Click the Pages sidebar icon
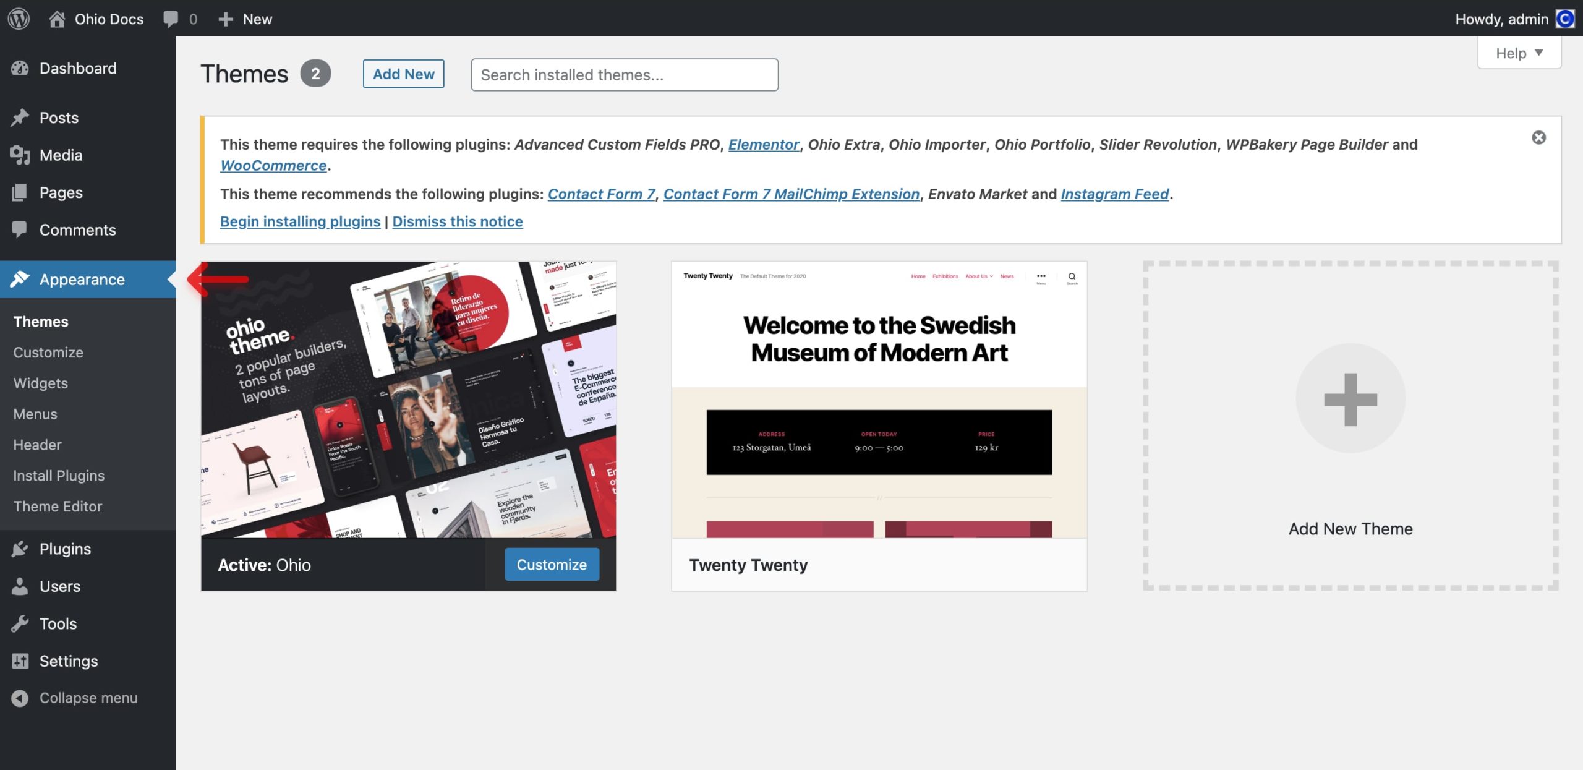 pos(20,192)
